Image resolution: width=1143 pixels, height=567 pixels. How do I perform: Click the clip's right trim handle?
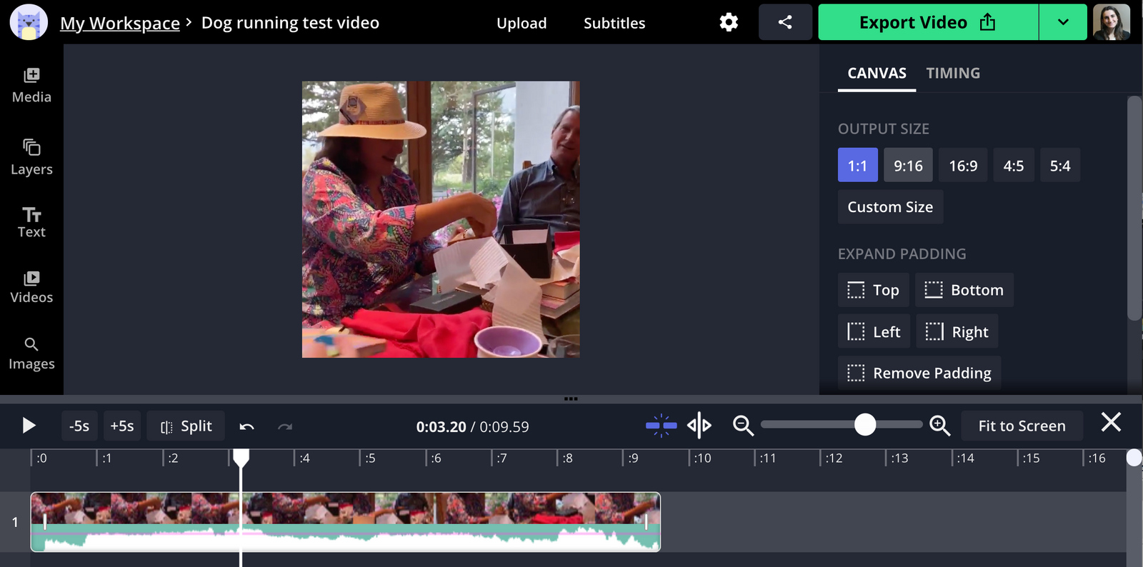click(x=647, y=522)
